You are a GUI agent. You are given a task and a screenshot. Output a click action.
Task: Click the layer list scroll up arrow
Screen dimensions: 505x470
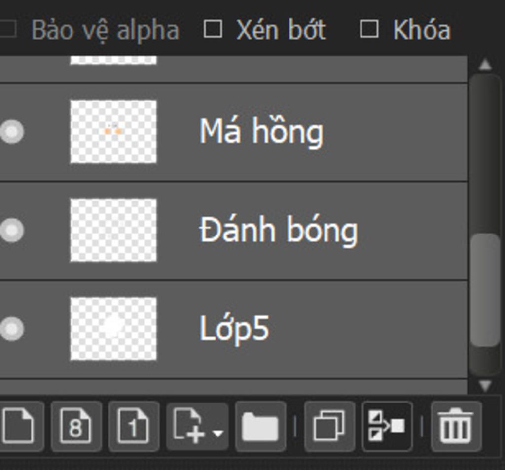485,65
